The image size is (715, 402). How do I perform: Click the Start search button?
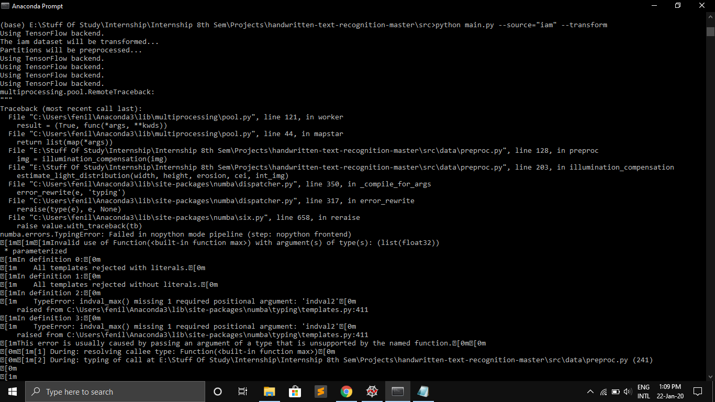click(x=35, y=391)
